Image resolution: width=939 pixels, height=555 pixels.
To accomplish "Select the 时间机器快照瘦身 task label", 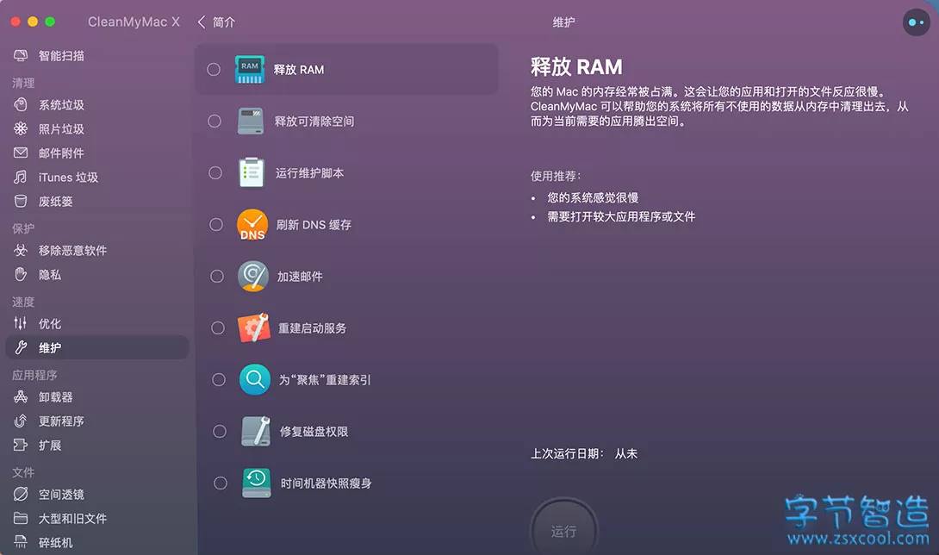I will 326,483.
